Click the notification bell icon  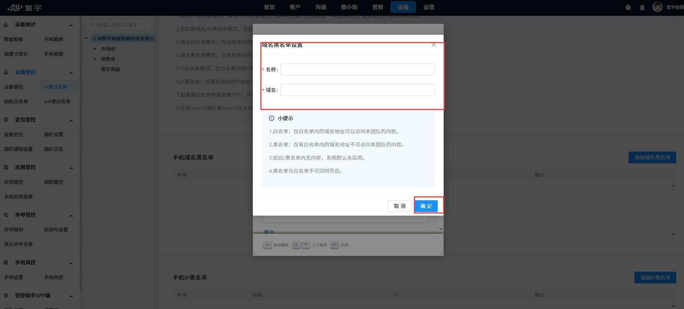click(642, 8)
